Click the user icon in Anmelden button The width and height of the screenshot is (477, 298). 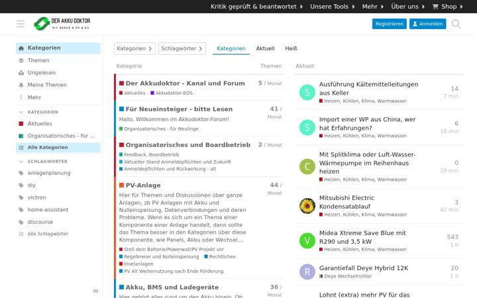tap(415, 24)
